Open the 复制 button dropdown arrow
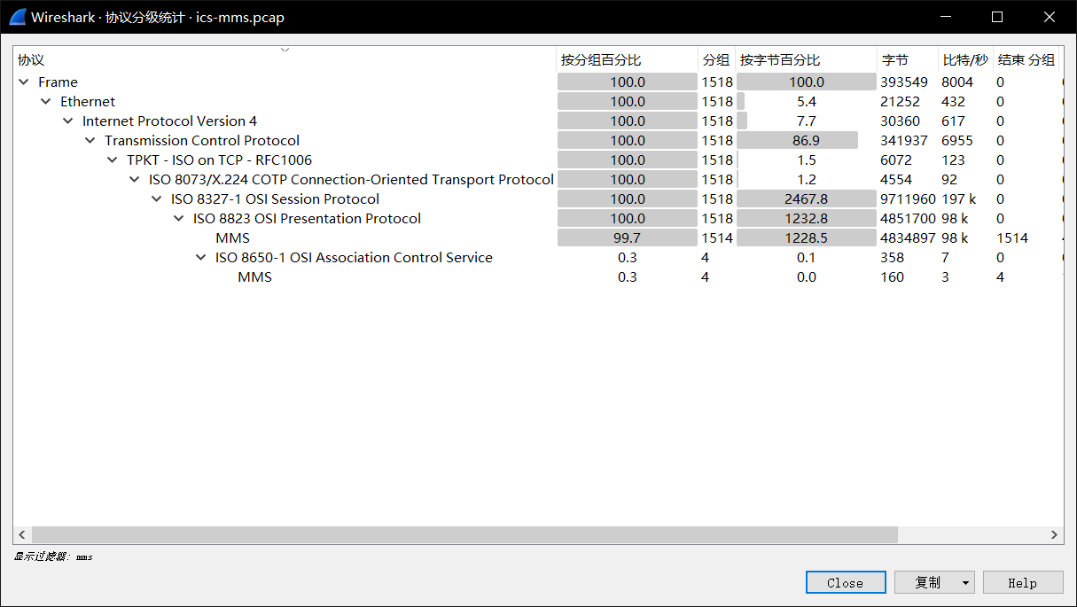The width and height of the screenshot is (1077, 607). click(x=966, y=582)
